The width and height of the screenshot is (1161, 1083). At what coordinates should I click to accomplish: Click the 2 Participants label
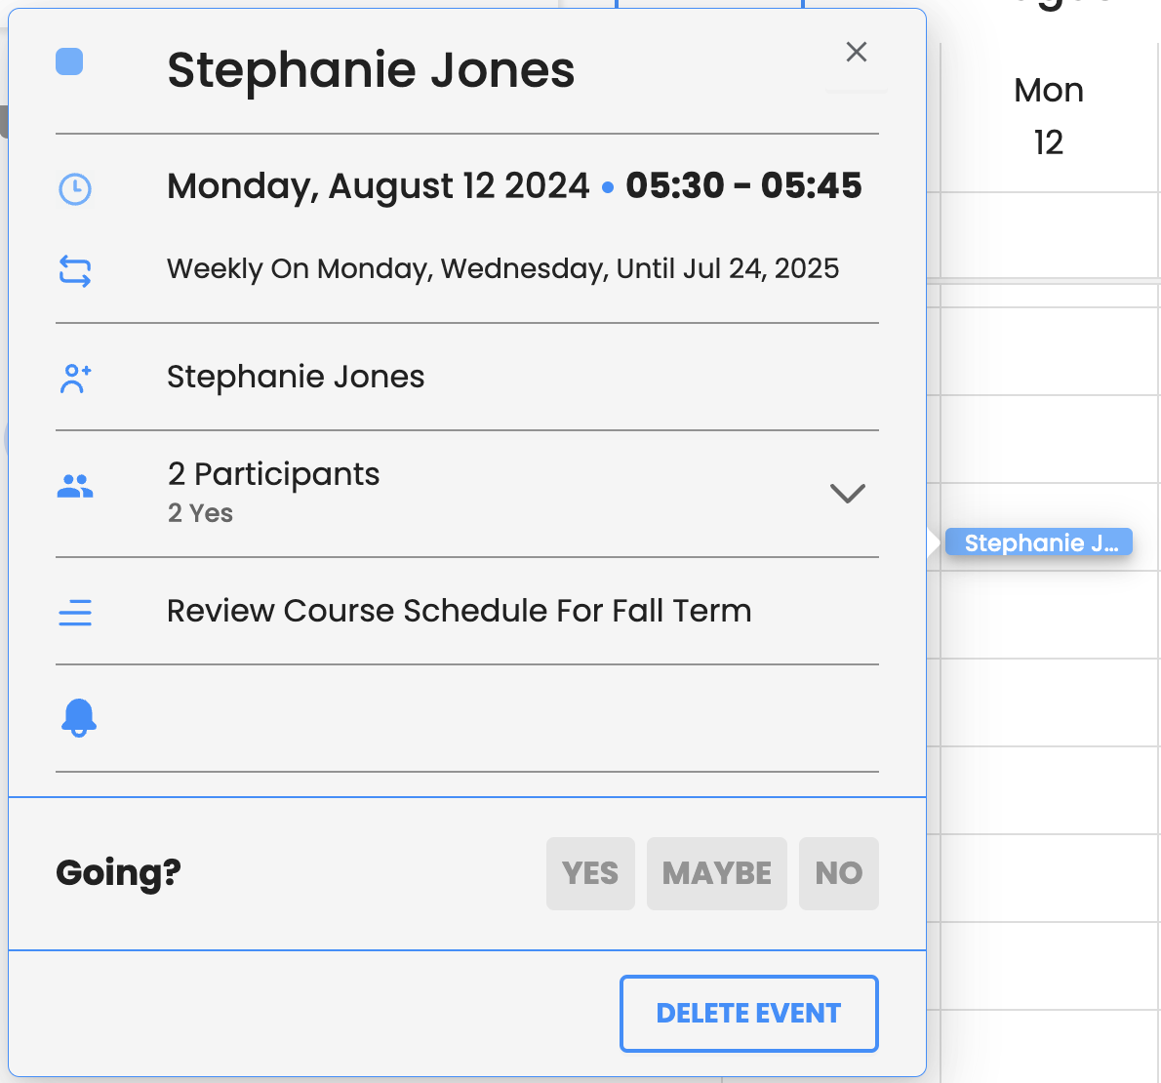pos(273,474)
